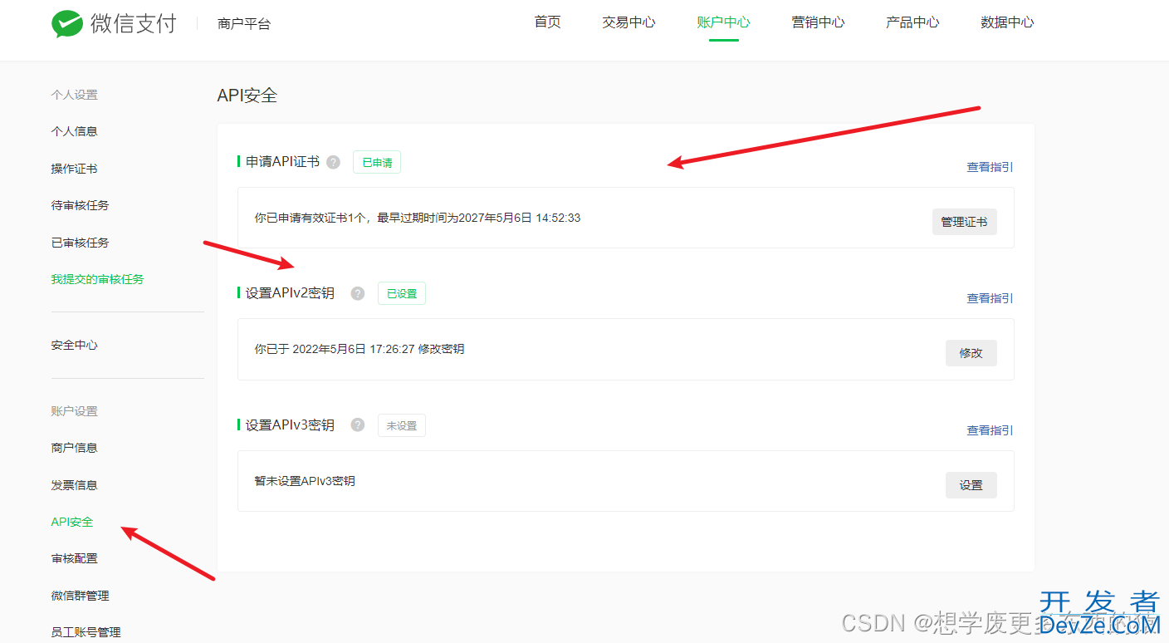The height and width of the screenshot is (643, 1169).
Task: Select 账户中心 navigation tab
Action: [724, 22]
